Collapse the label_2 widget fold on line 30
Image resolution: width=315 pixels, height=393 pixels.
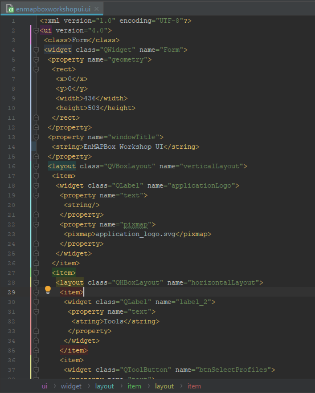[36, 302]
